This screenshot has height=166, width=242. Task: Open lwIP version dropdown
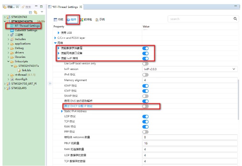point(190,69)
